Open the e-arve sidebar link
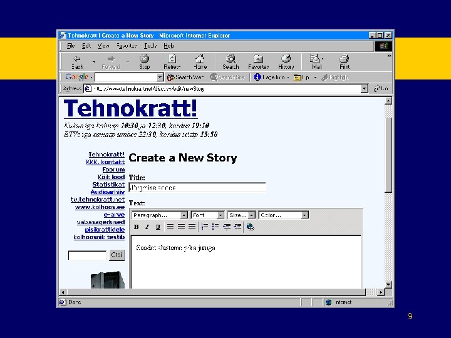The height and width of the screenshot is (338, 451). (114, 215)
